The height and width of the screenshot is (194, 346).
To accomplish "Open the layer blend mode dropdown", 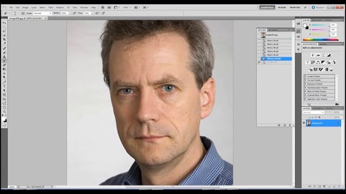I will point(314,113).
